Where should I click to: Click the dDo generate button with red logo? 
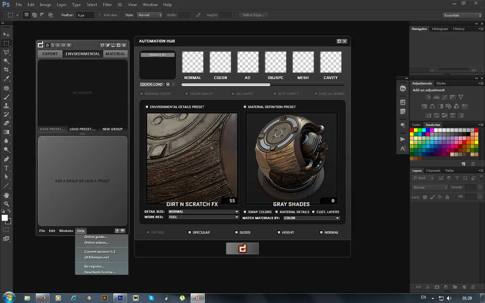coord(243,248)
